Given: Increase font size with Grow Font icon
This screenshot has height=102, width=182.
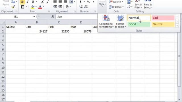Looking at the screenshot, I should pyautogui.click(x=42, y=2).
